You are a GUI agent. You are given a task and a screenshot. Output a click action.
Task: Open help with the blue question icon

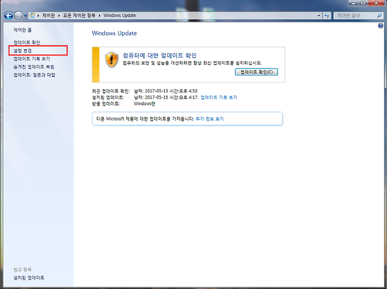click(x=381, y=26)
